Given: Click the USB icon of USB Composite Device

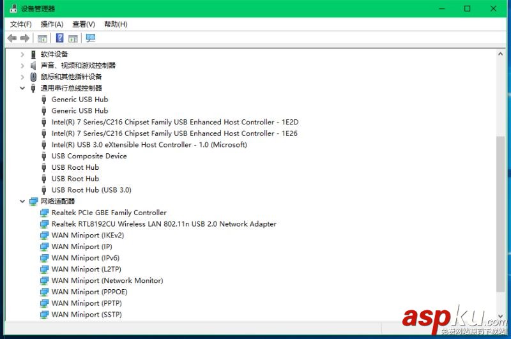Looking at the screenshot, I should point(44,156).
